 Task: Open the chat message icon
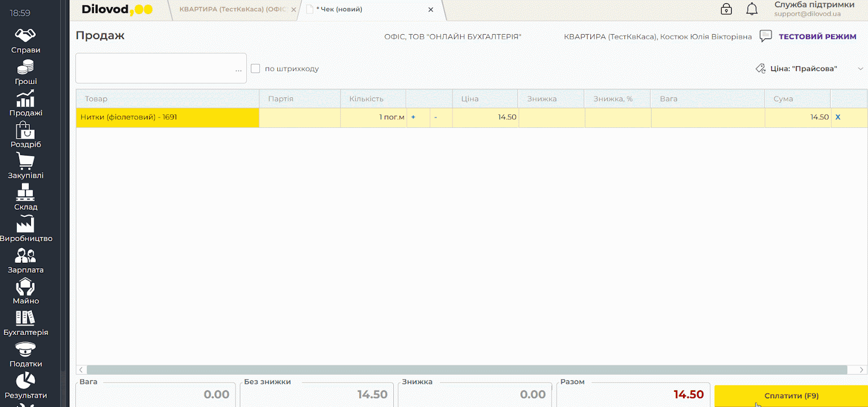(765, 36)
